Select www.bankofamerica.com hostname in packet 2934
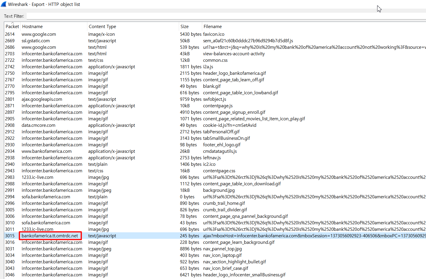Screen dimensions: 426x279 pos(46,151)
